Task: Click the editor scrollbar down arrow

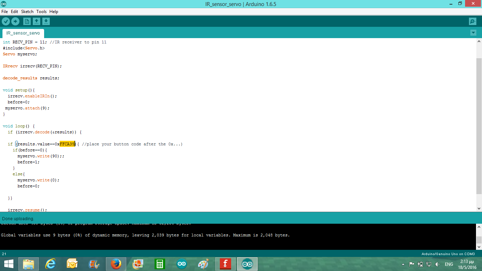Action: tap(479, 209)
